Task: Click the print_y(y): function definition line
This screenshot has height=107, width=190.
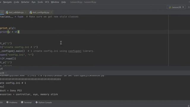Action: (8, 28)
